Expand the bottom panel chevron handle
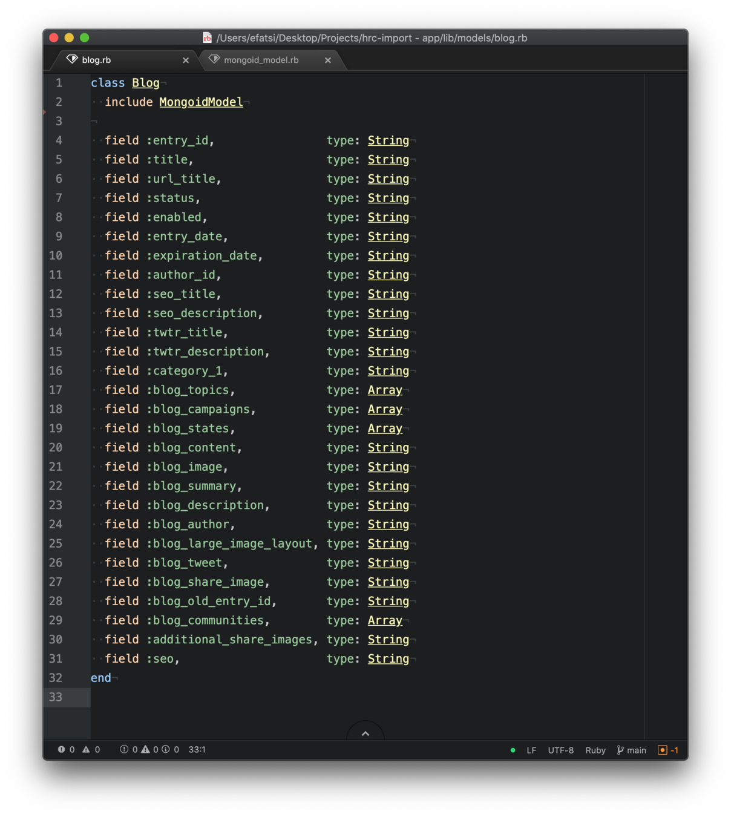Image resolution: width=731 pixels, height=817 pixels. click(365, 733)
